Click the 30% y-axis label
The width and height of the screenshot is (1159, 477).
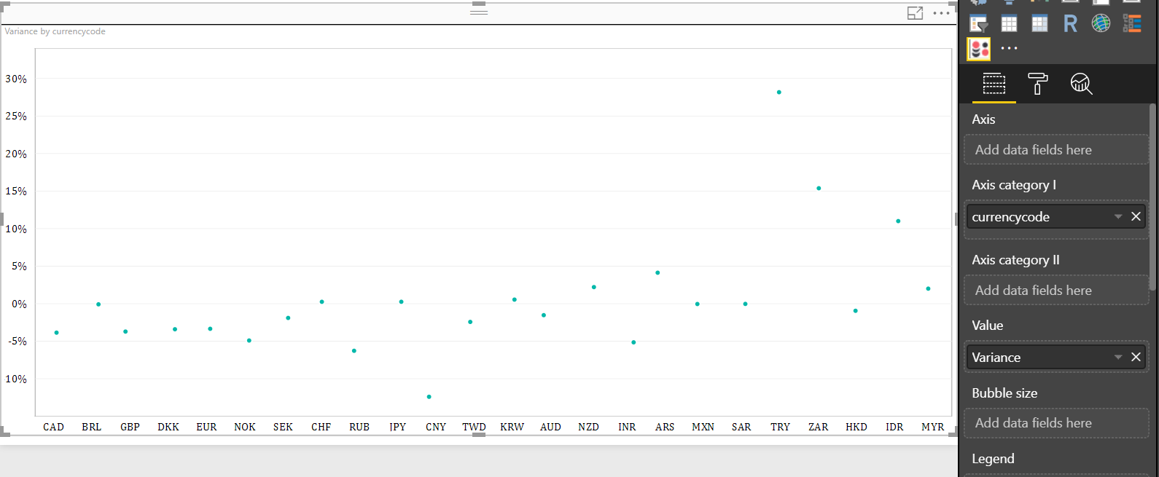click(x=16, y=79)
